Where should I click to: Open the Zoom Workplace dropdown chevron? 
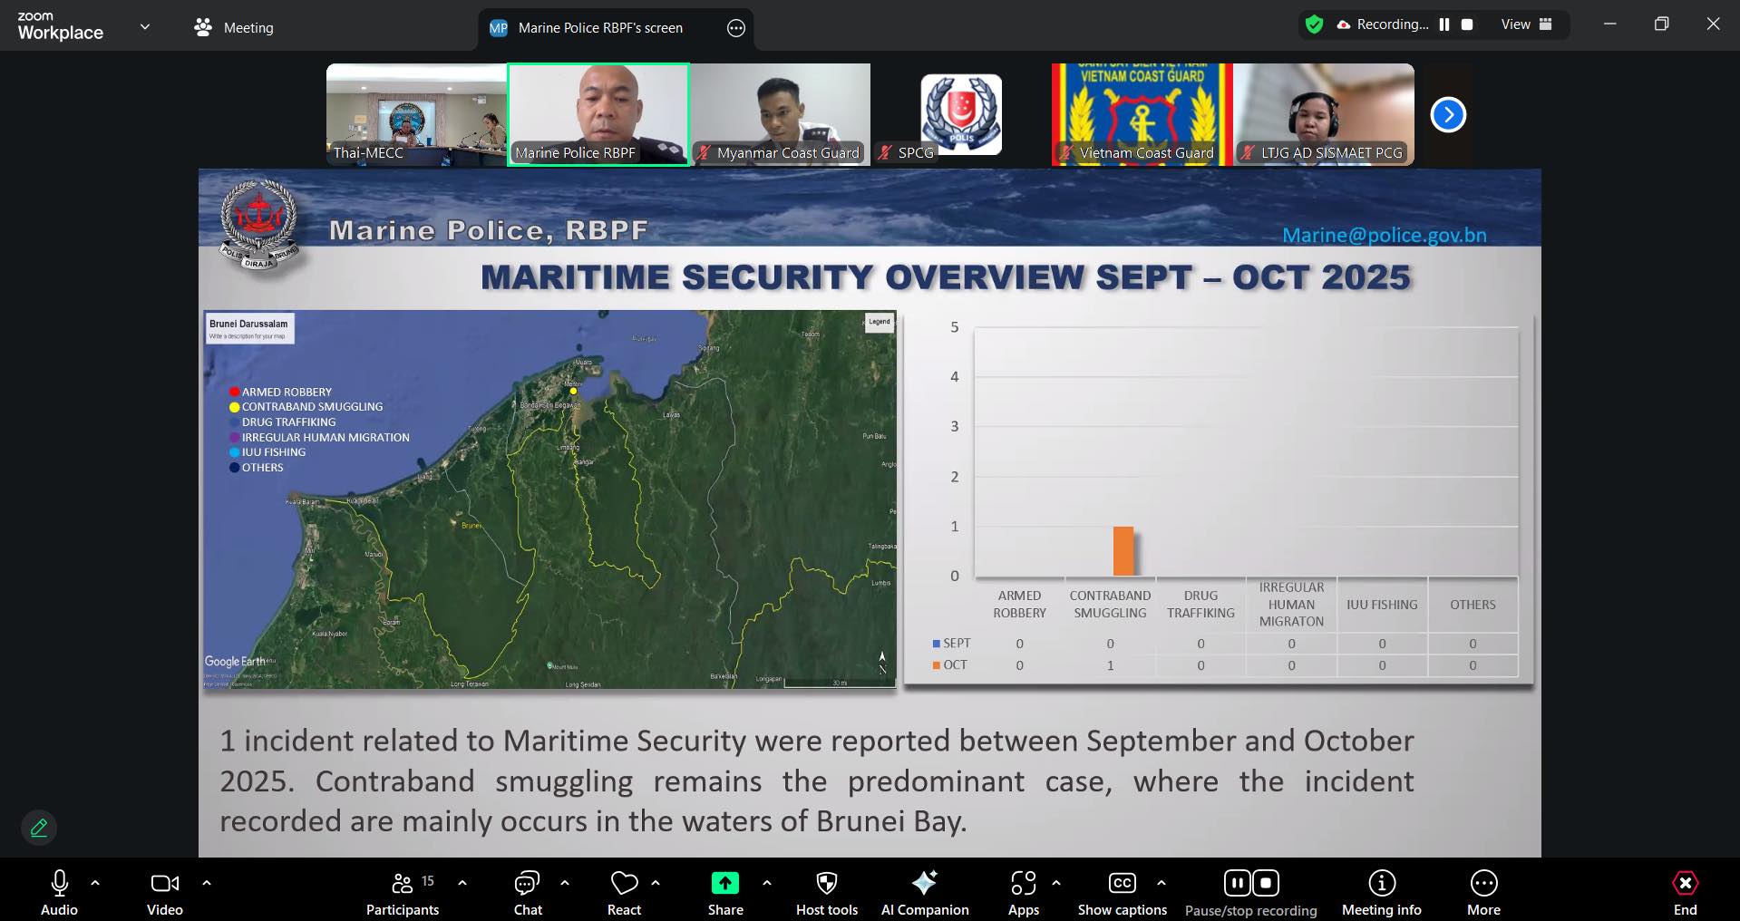pos(145,27)
